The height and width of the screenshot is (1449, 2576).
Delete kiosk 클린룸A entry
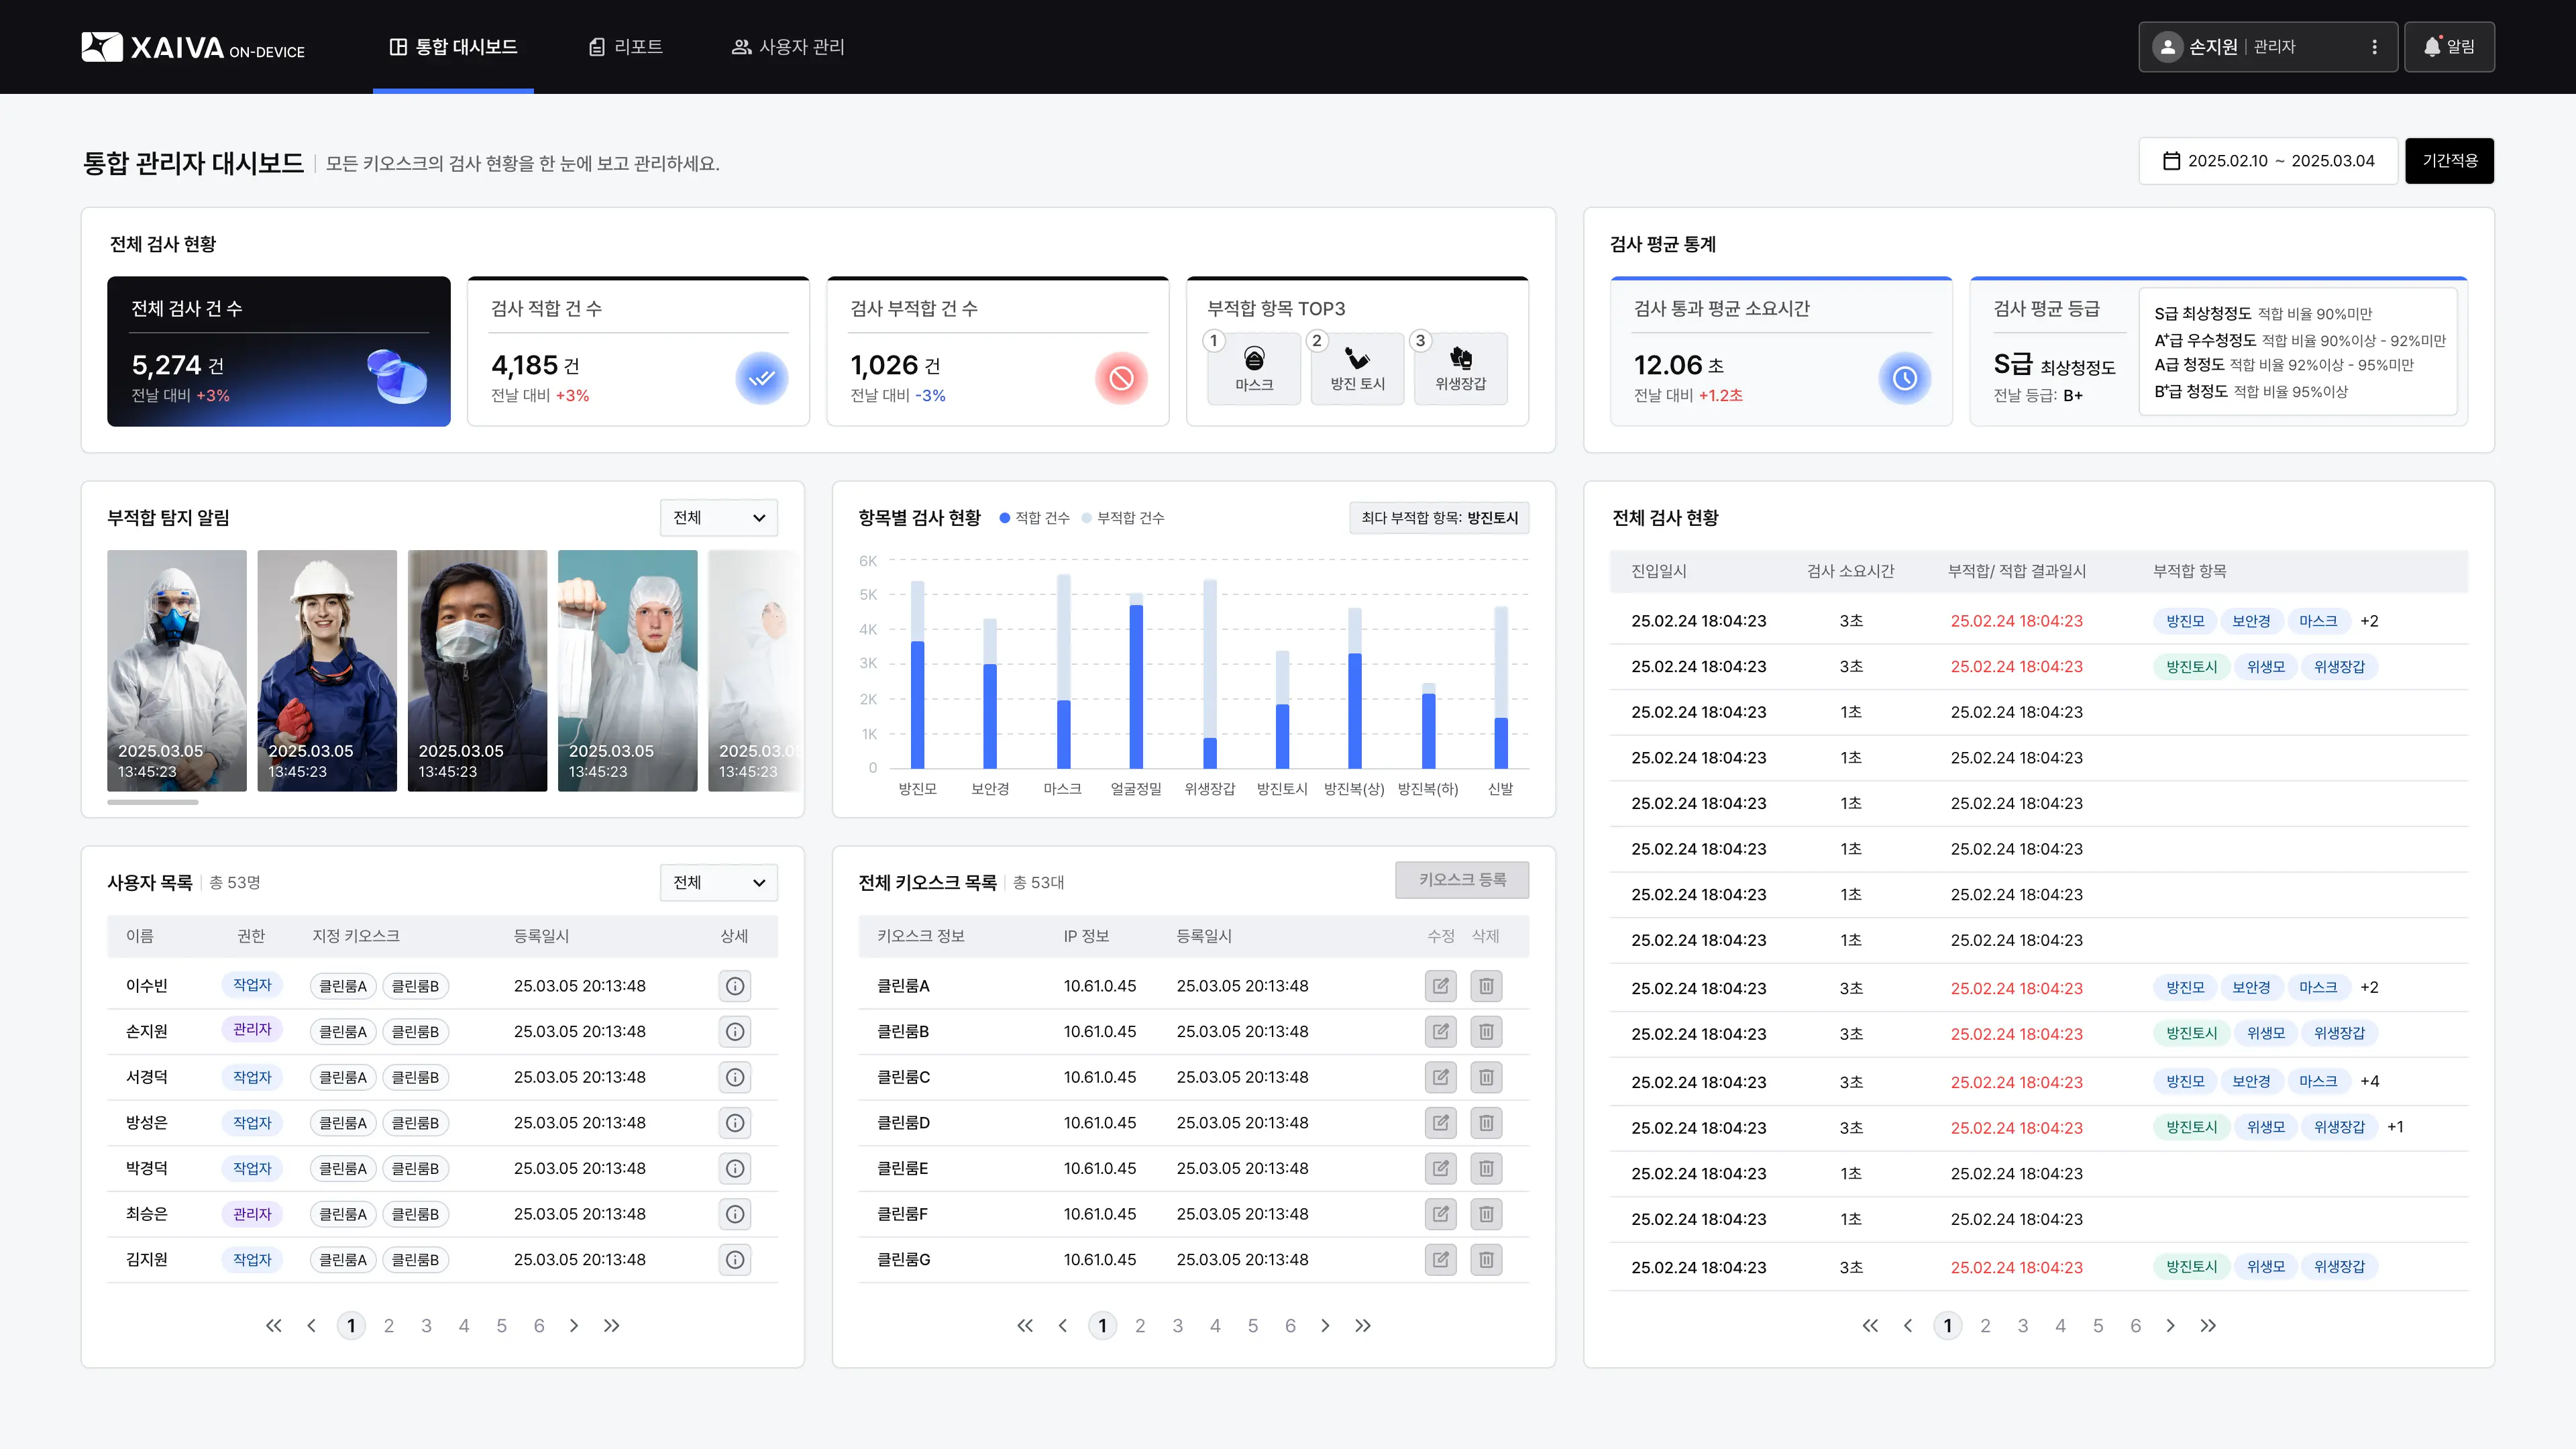click(x=1486, y=986)
